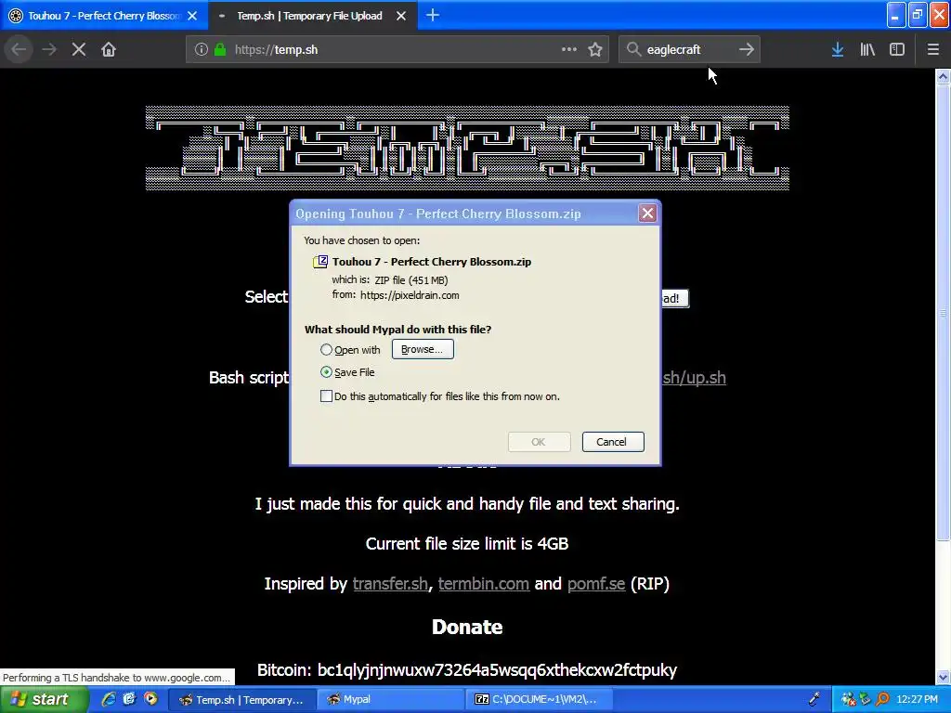951x713 pixels.
Task: Click the first system tray icon
Action: click(x=848, y=700)
